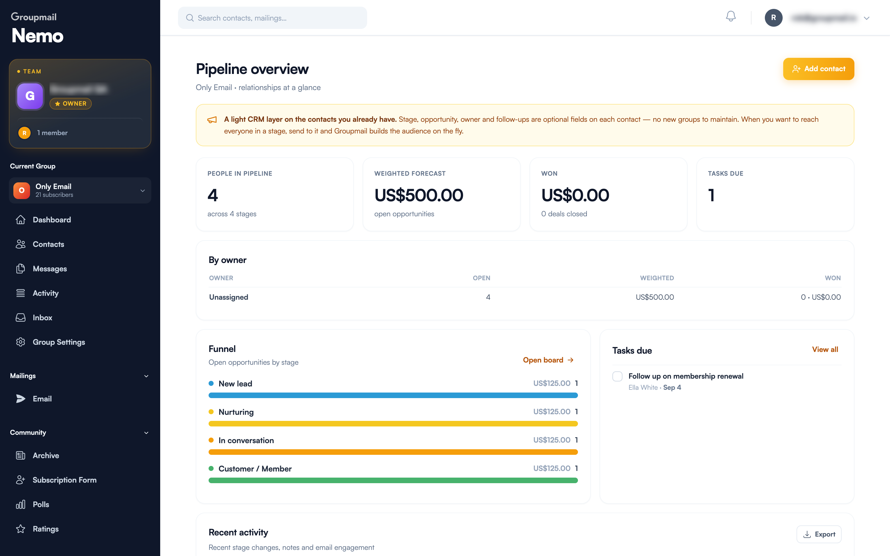
Task: Click the search magnifier icon
Action: (x=190, y=18)
